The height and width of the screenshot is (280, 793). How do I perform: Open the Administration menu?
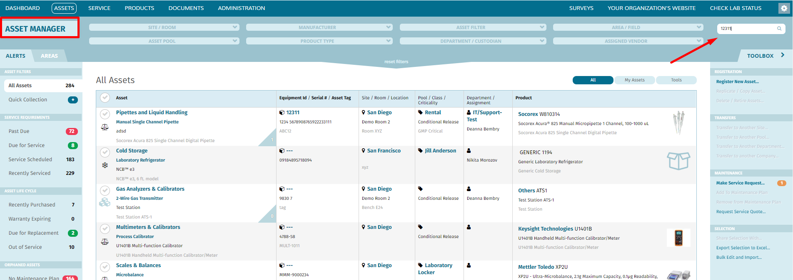242,8
